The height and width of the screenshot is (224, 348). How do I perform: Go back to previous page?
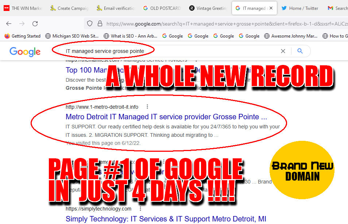[x=9, y=24]
